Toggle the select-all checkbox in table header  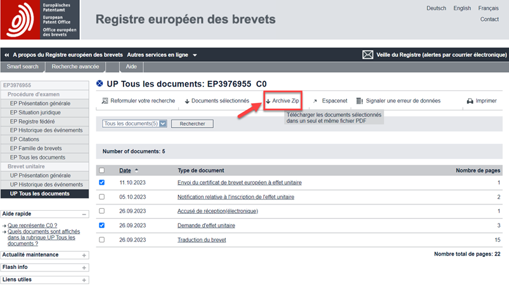[x=102, y=170]
